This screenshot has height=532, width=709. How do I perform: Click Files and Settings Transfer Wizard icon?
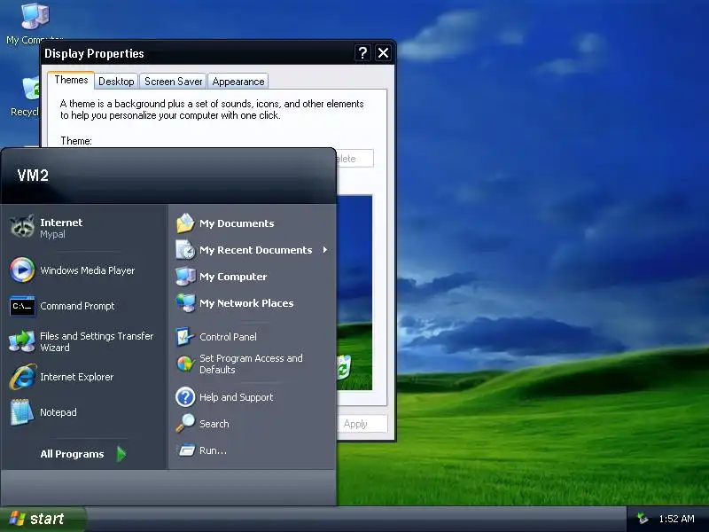[x=21, y=341]
